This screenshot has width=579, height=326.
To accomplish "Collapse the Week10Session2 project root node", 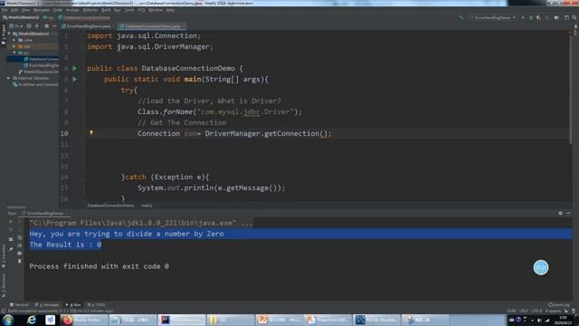I will click(x=9, y=34).
